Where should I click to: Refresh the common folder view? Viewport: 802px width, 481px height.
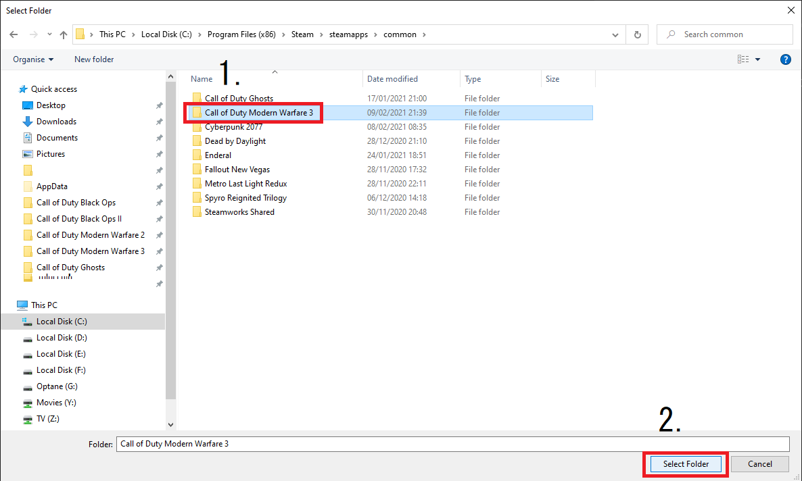coord(637,34)
